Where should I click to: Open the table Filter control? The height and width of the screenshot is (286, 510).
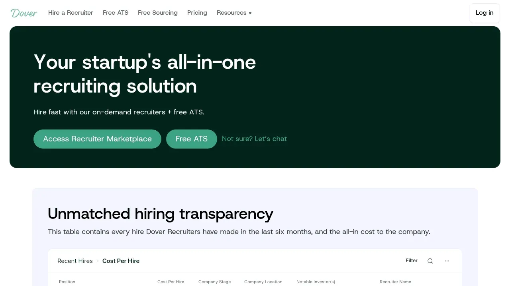click(412, 261)
